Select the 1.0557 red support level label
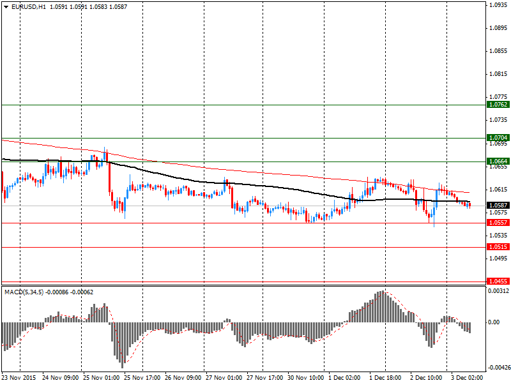The height and width of the screenshot is (383, 511). 498,222
